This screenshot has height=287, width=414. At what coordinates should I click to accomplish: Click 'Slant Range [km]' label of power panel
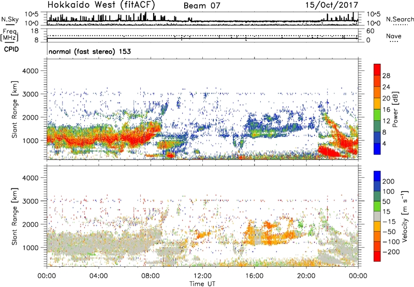point(14,109)
